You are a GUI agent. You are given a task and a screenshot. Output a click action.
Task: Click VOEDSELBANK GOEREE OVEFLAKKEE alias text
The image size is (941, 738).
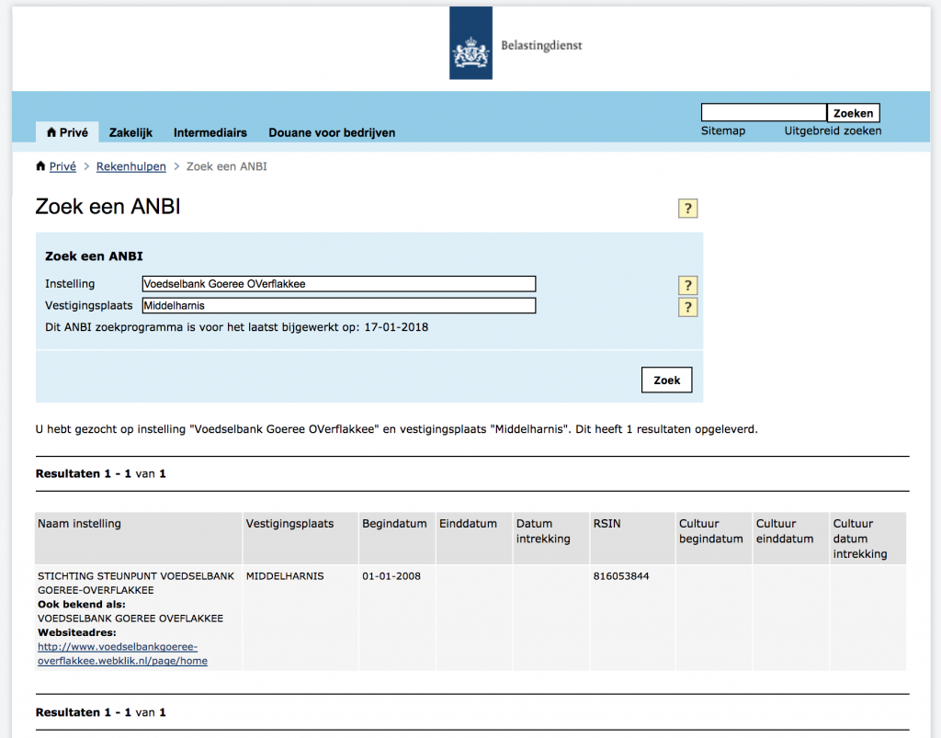[130, 619]
